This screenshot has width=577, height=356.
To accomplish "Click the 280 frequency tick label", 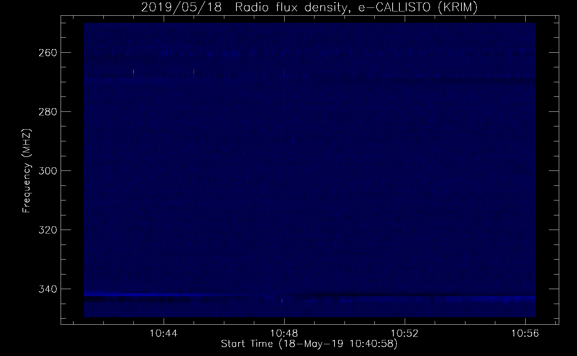I will tap(47, 112).
